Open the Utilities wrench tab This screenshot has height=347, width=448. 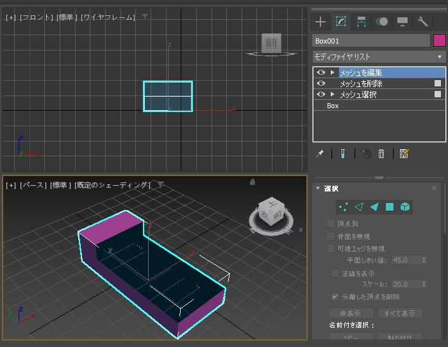(x=423, y=22)
